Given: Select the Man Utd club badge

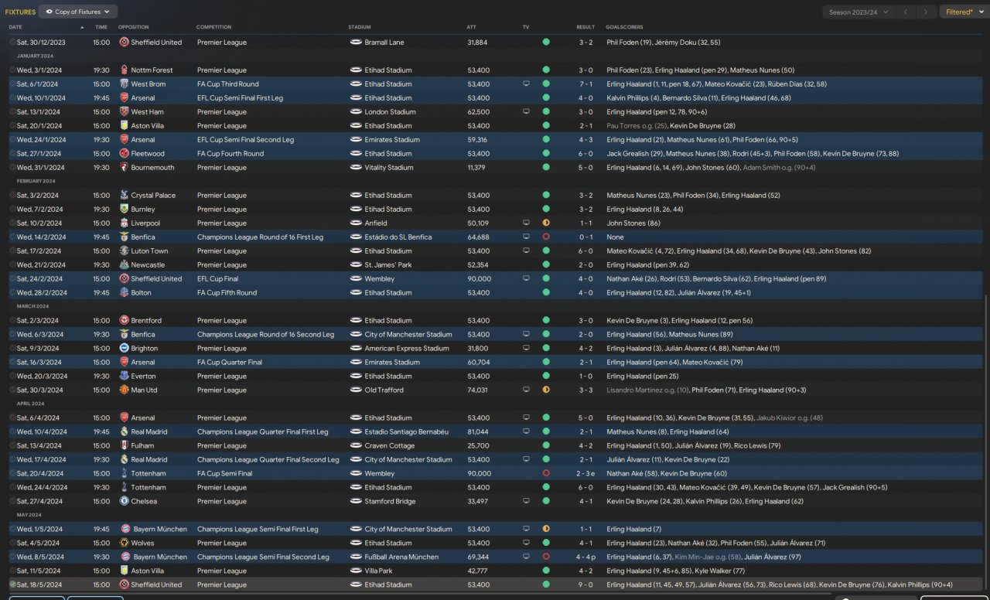Looking at the screenshot, I should [125, 390].
